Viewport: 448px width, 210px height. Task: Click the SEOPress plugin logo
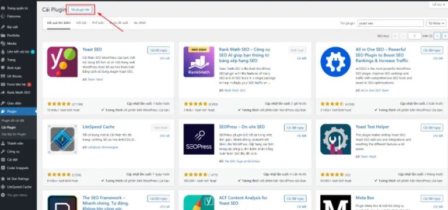click(199, 140)
